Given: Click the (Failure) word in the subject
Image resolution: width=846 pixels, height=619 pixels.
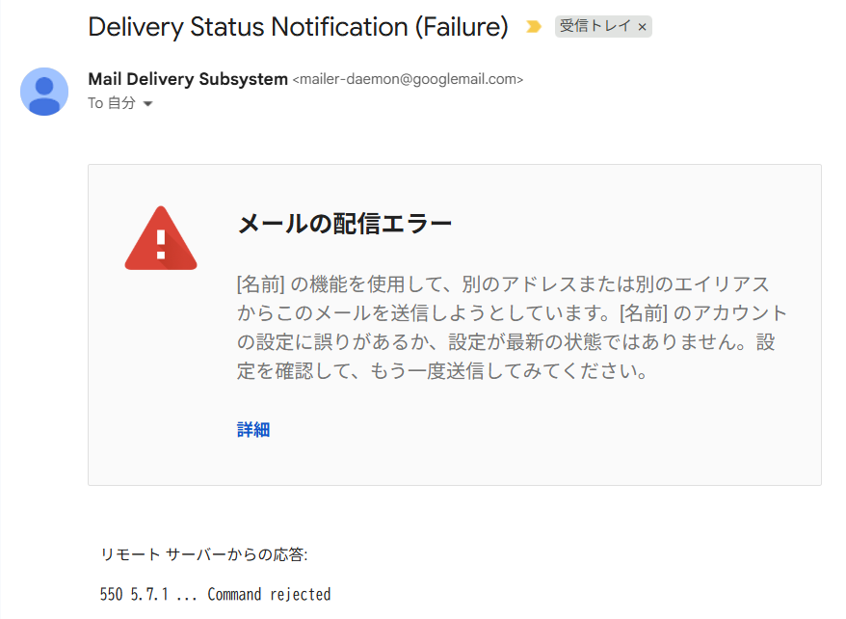Looking at the screenshot, I should pos(461,27).
